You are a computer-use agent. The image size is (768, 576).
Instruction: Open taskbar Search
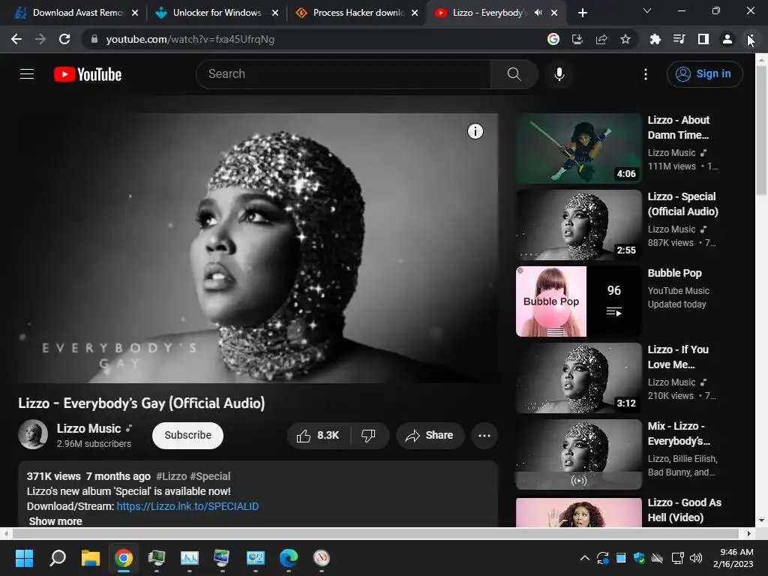[x=58, y=558]
